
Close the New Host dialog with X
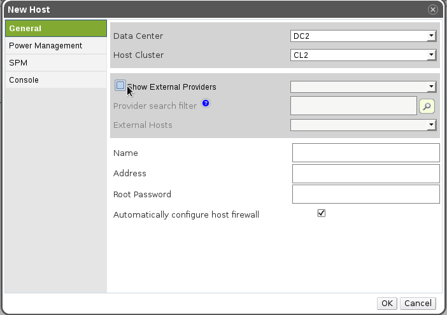point(433,10)
